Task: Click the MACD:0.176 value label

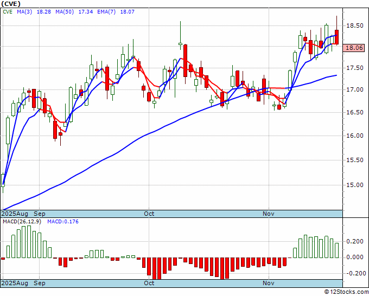Action: pyautogui.click(x=63, y=222)
